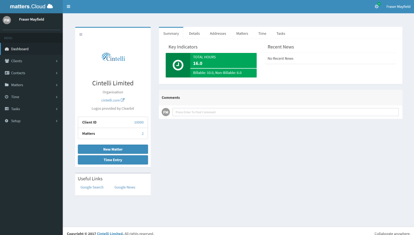Click the Billable and Non-Billable breakdown text
This screenshot has height=235, width=414.
tap(217, 73)
